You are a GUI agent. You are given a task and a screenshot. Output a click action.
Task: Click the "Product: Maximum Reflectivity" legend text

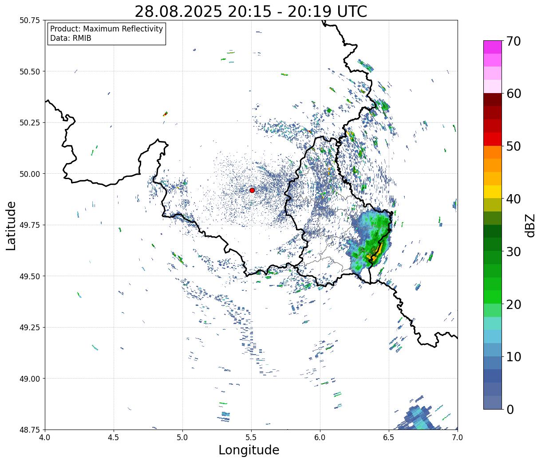pyautogui.click(x=107, y=29)
